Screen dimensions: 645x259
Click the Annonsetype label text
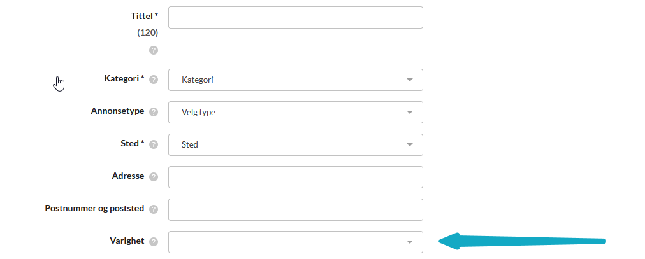(117, 111)
